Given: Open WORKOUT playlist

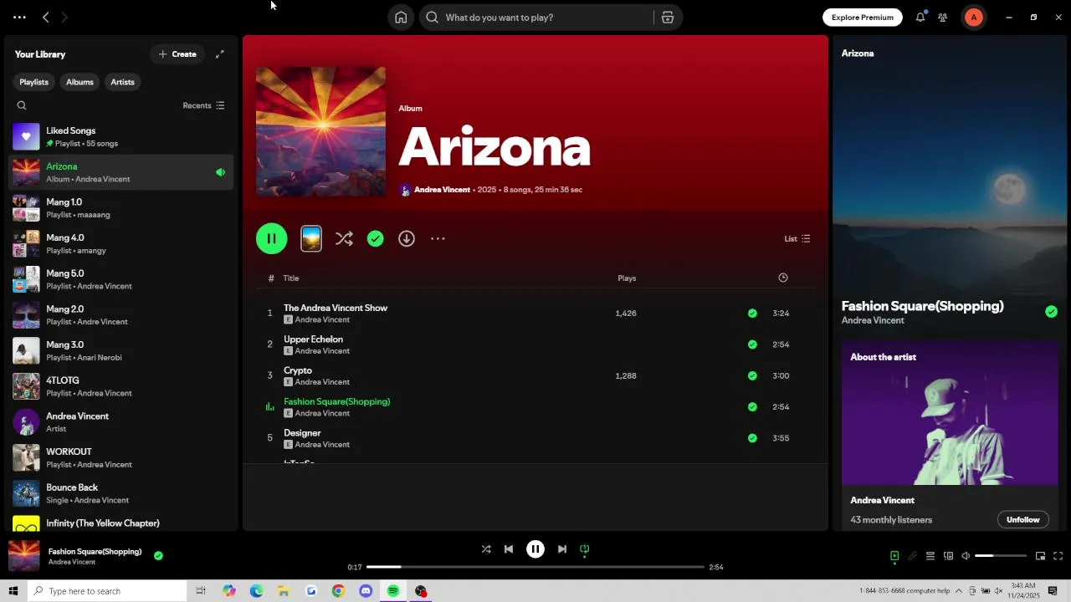Looking at the screenshot, I should [x=121, y=458].
